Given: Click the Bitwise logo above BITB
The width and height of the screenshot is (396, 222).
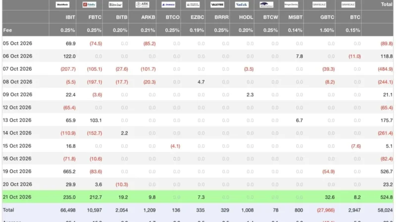Looking at the screenshot, I should [115, 4].
